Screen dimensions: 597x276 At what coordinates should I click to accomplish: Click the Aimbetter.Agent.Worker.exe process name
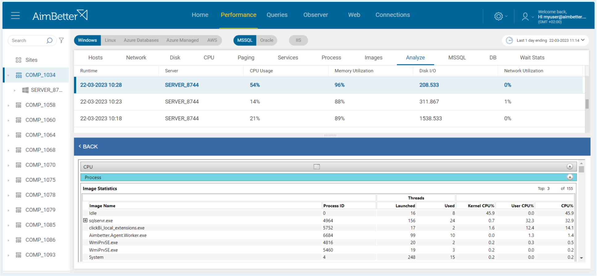(x=118, y=235)
